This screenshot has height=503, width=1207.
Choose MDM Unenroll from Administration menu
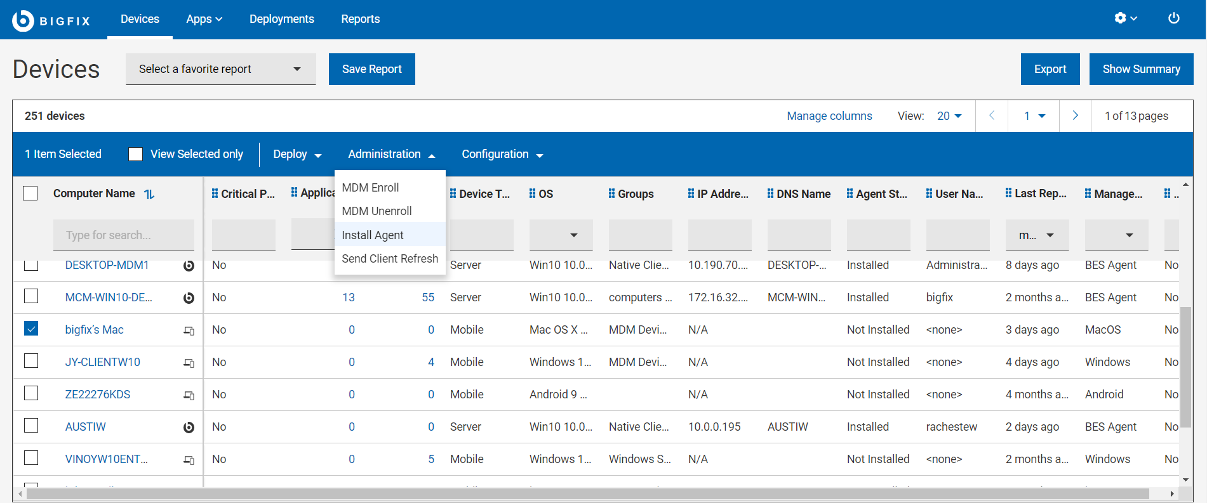click(390, 211)
